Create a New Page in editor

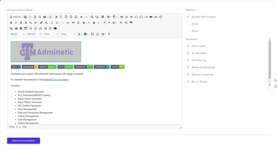click(30, 17)
